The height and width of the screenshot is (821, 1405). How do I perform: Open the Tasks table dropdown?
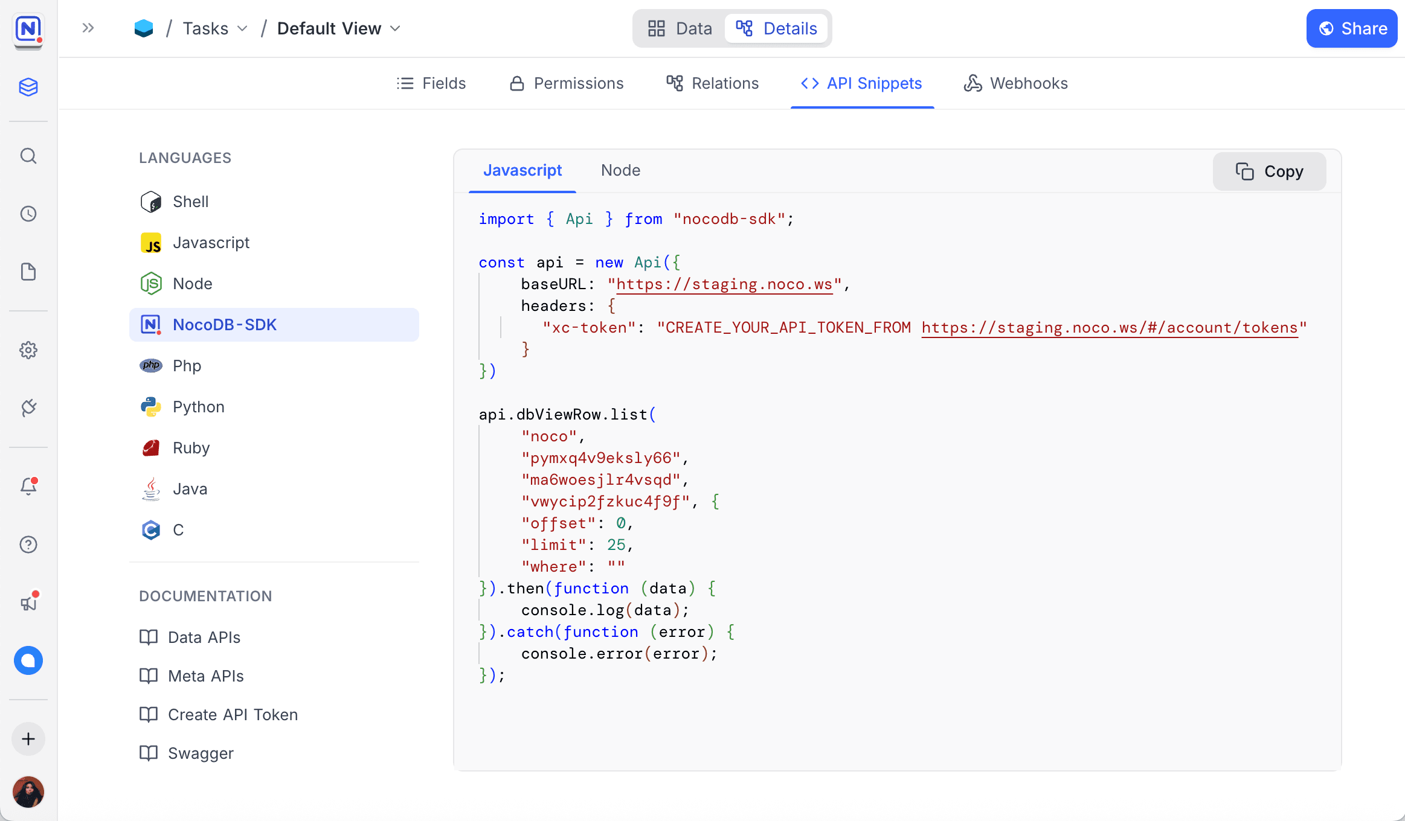215,28
